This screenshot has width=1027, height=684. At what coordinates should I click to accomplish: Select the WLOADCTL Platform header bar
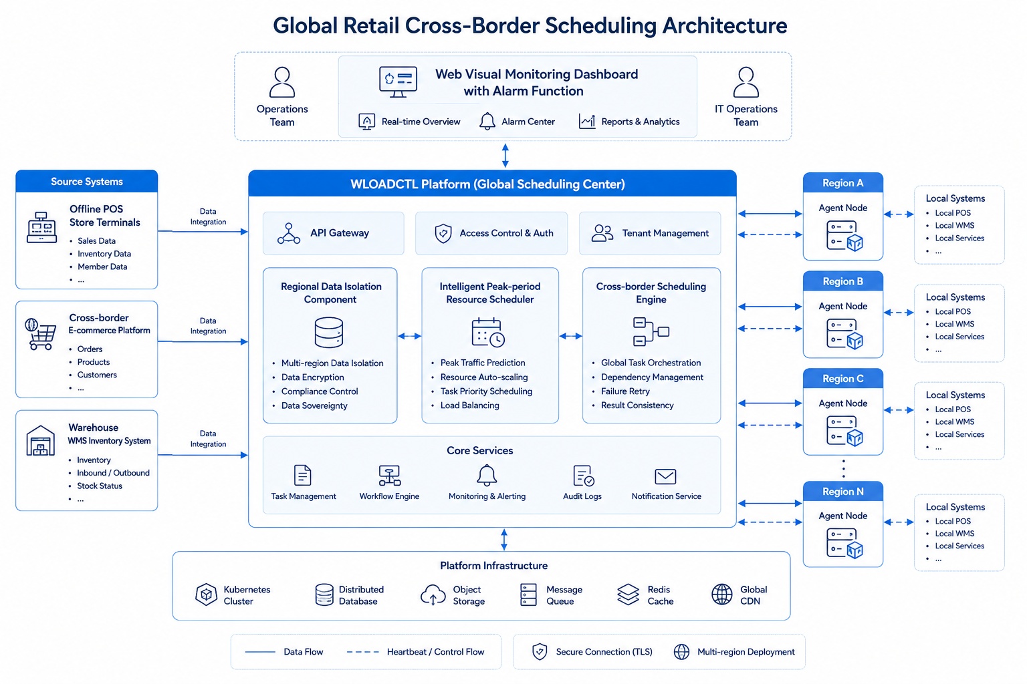[492, 184]
